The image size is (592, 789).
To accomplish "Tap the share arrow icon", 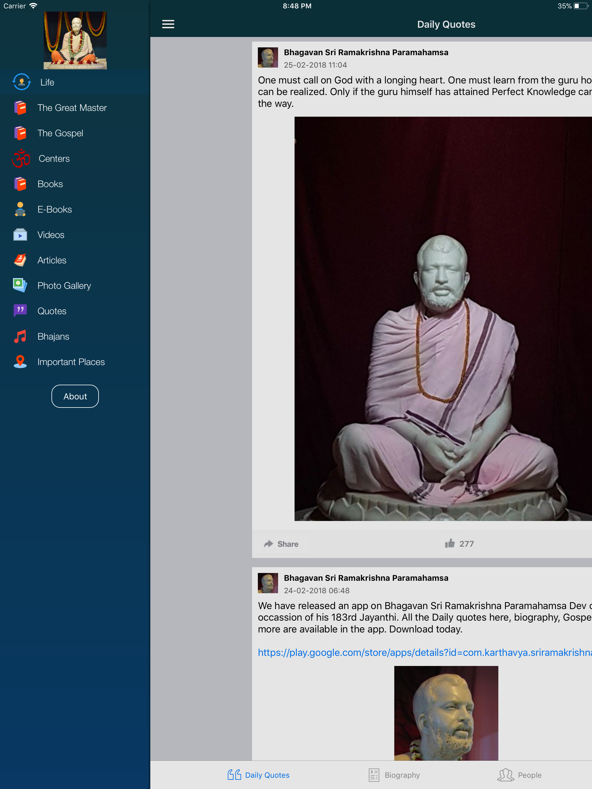I will tap(268, 544).
